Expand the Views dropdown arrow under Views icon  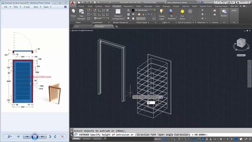point(73,18)
